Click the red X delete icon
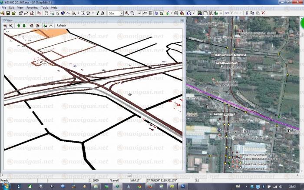The width and height of the screenshot is (304, 190). pos(263,13)
